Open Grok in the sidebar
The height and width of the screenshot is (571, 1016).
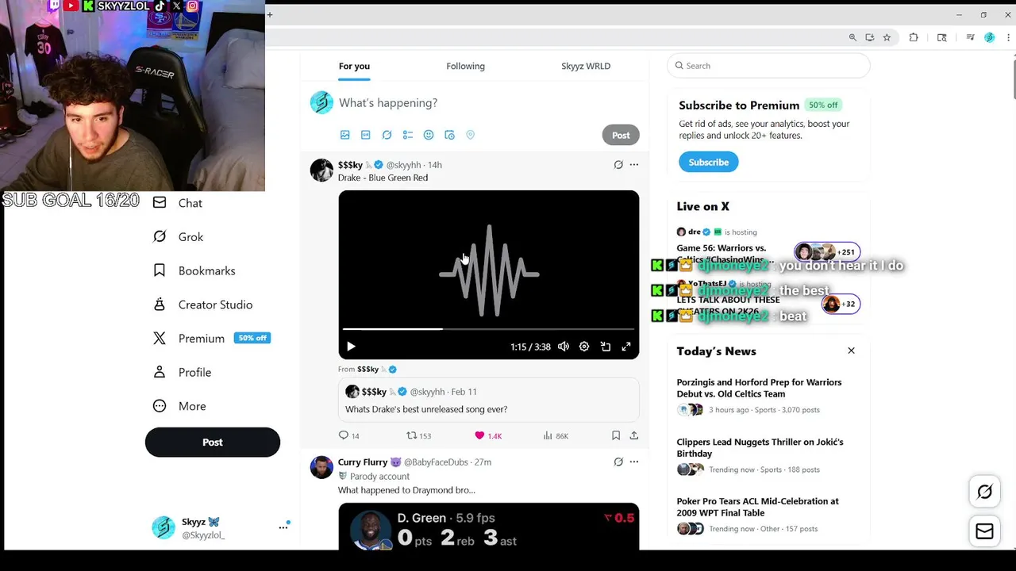point(179,237)
